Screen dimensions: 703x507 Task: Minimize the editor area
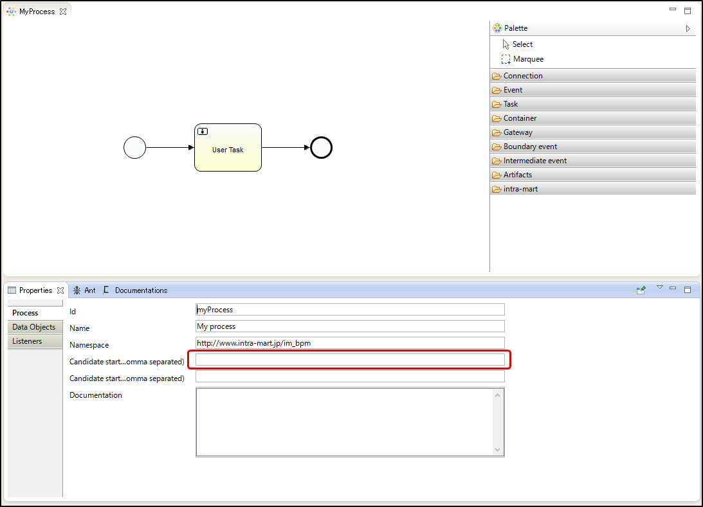673,10
